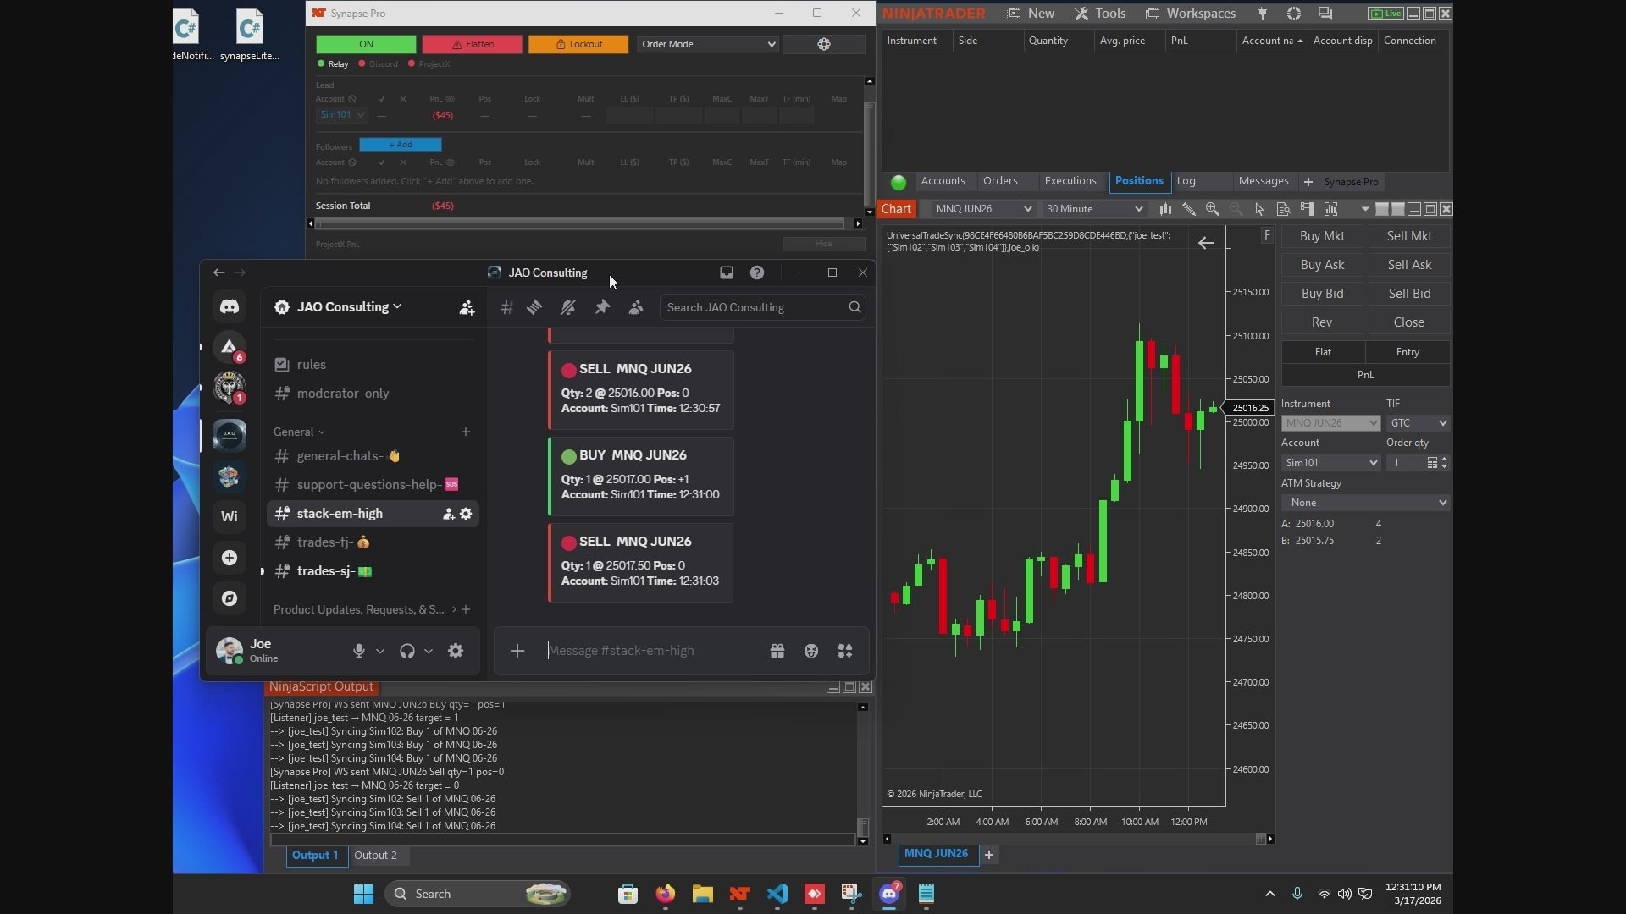1626x914 pixels.
Task: Click chart zoom in magnifier icon
Action: [1213, 209]
